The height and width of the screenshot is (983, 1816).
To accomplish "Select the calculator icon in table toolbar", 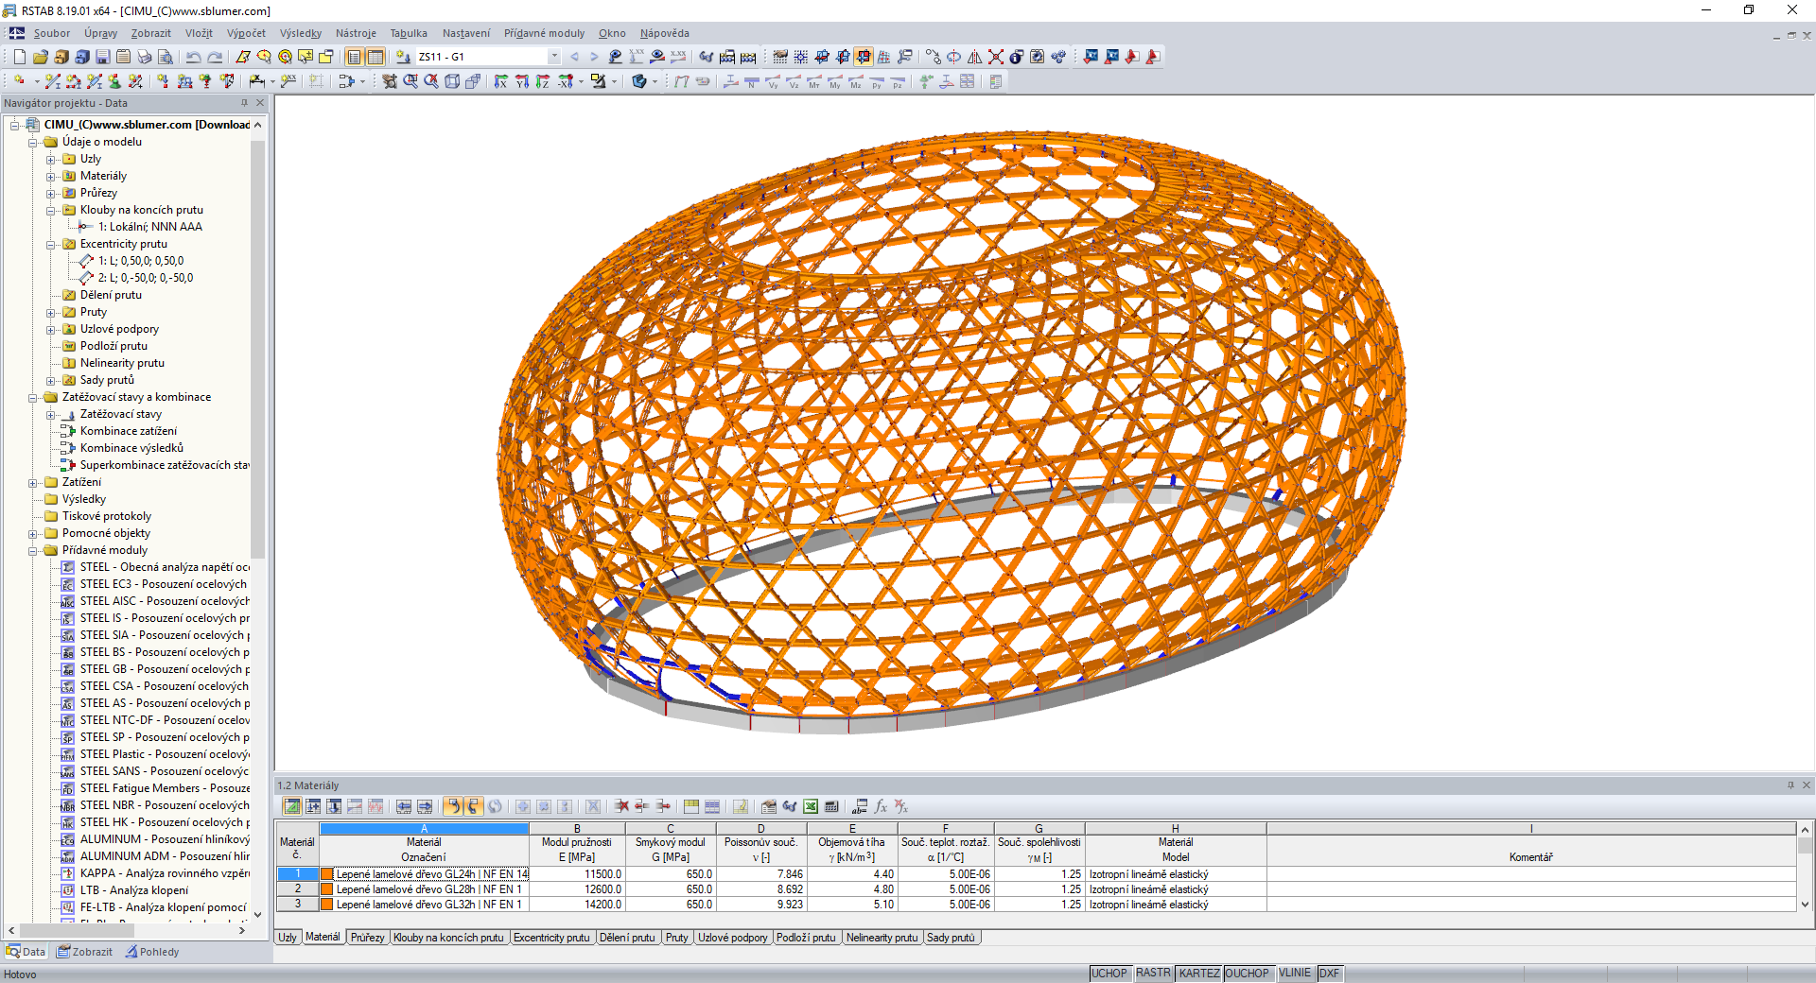I will pos(830,806).
